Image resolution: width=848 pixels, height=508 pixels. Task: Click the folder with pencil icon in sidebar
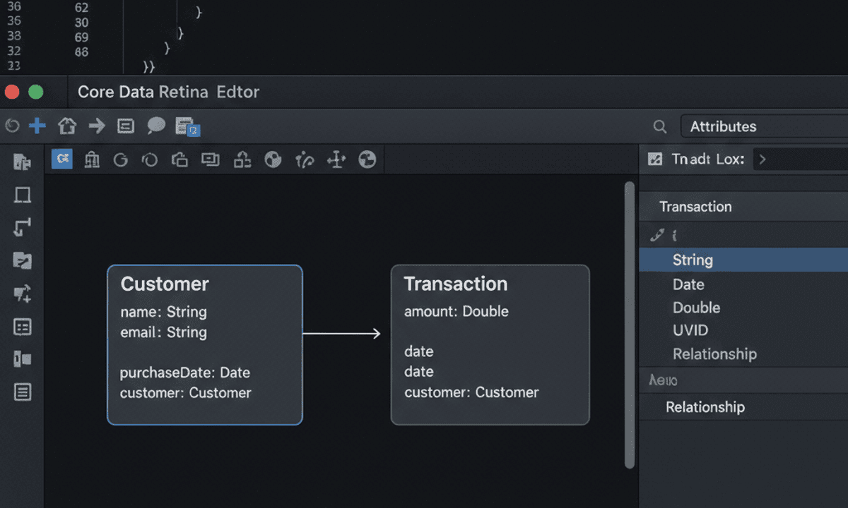[x=22, y=261]
